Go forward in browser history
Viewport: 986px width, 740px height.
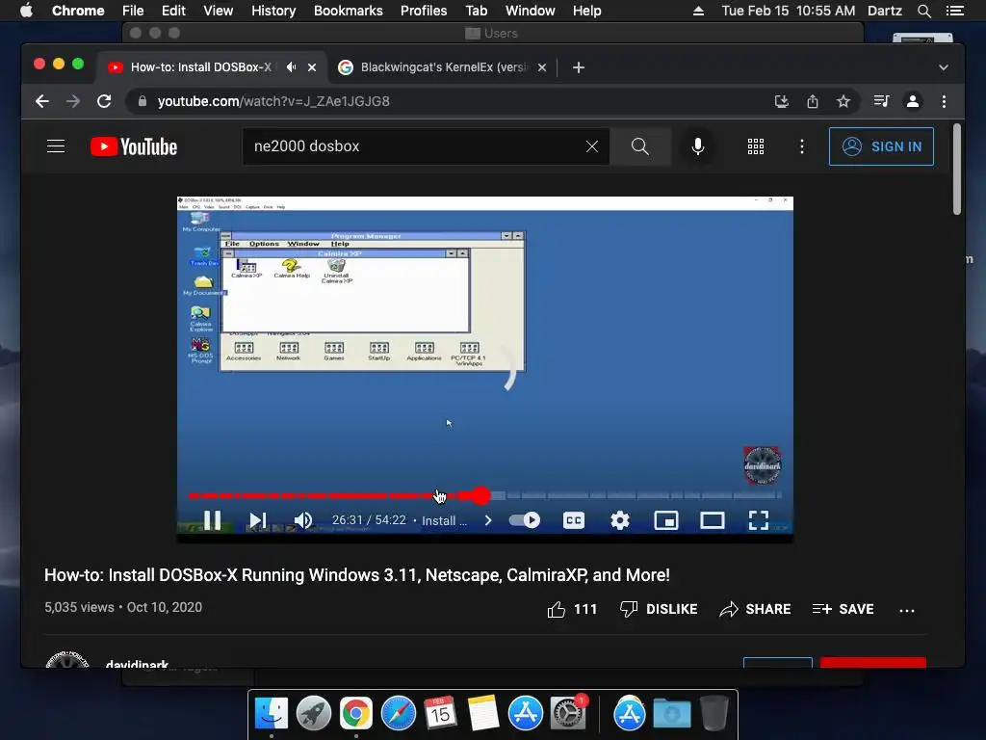click(x=73, y=101)
